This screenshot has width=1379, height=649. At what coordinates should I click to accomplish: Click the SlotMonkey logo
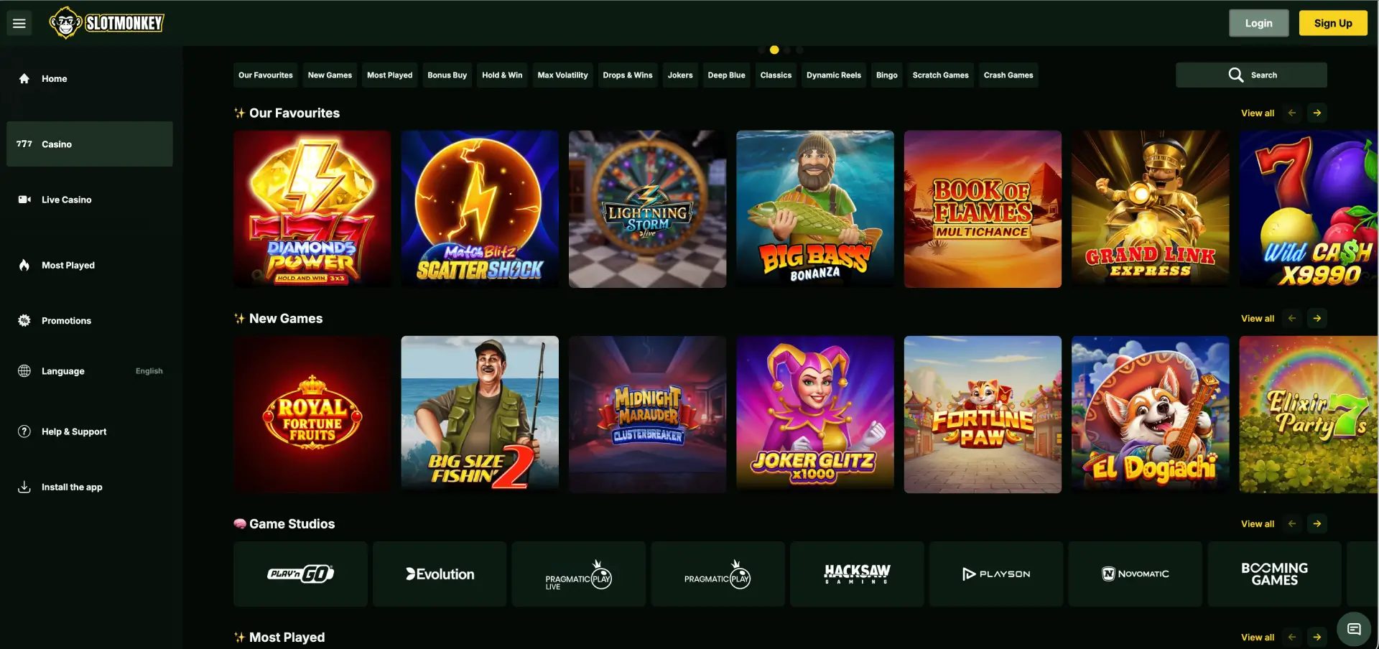pyautogui.click(x=106, y=23)
